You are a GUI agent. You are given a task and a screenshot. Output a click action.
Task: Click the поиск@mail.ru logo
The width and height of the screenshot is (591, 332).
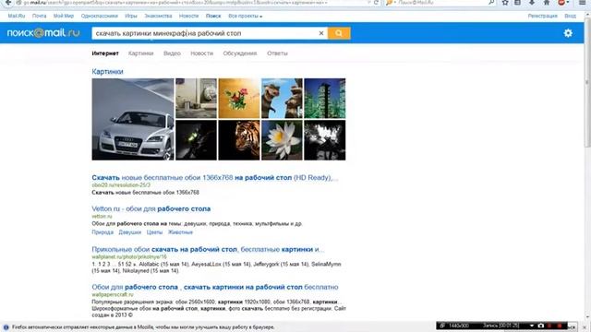(x=43, y=33)
